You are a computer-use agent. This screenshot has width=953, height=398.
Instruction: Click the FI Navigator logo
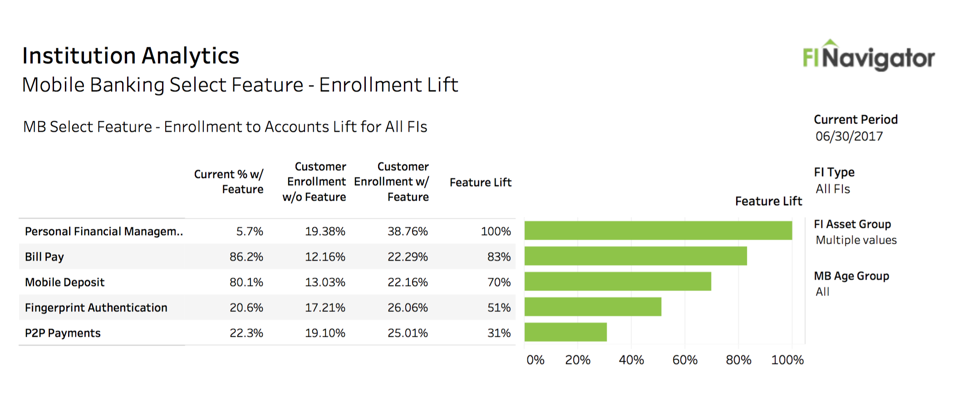click(x=868, y=56)
